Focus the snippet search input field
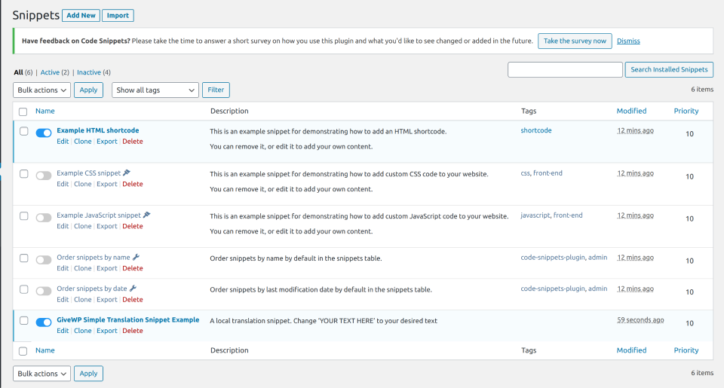 pyautogui.click(x=565, y=69)
